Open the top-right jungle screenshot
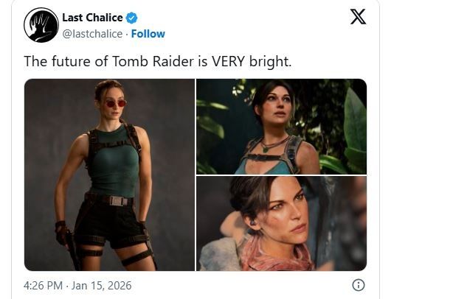Screen dimensions: 453x299 tap(281, 126)
